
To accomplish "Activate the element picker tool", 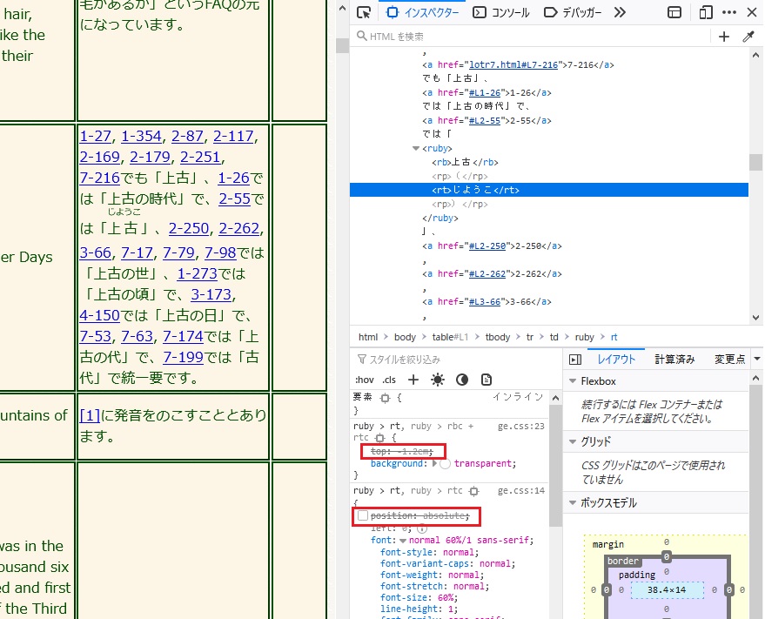I will [x=364, y=12].
